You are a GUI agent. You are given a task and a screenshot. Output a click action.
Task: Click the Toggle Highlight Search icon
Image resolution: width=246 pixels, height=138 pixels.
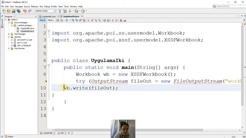(84, 20)
